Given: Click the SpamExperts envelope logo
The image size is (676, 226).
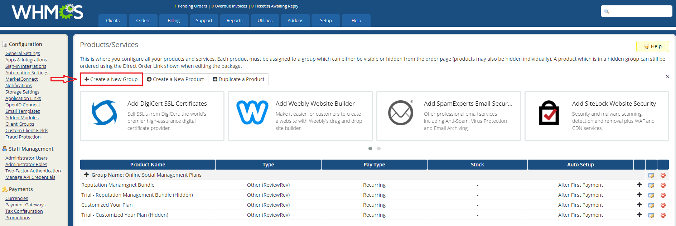Looking at the screenshot, I should pyautogui.click(x=401, y=113).
